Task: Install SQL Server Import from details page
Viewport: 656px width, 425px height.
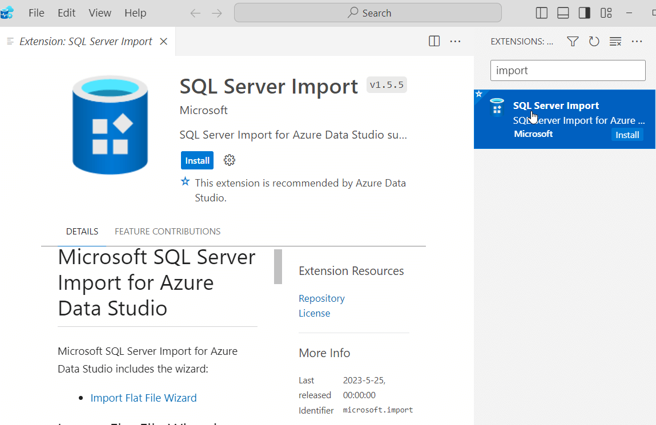Action: [197, 160]
